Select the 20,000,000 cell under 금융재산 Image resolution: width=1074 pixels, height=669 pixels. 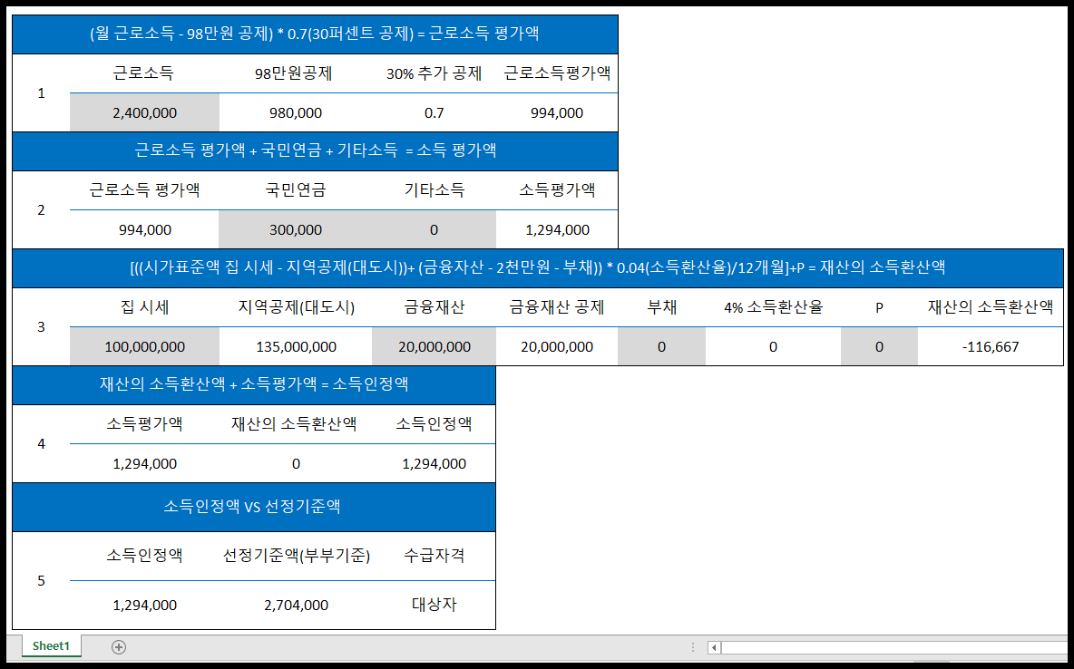434,347
